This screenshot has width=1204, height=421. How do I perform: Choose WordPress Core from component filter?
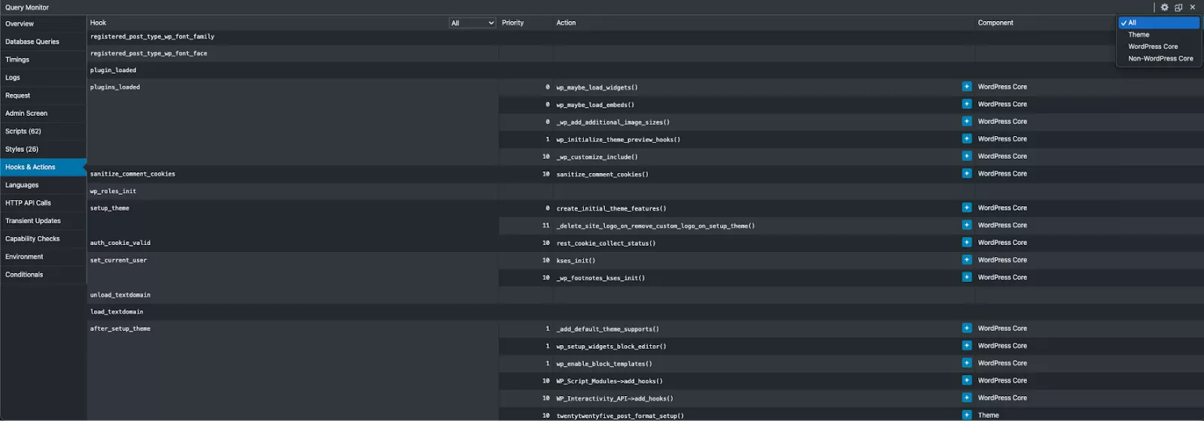click(x=1153, y=47)
